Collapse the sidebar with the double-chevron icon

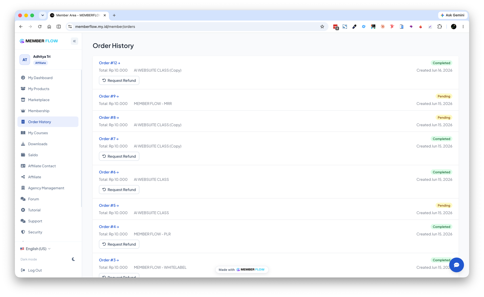74,41
